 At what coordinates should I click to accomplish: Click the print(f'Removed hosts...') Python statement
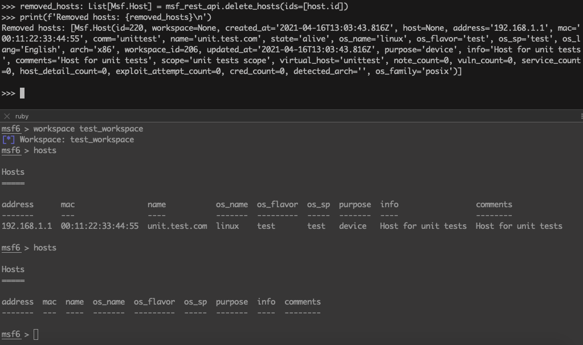116,17
